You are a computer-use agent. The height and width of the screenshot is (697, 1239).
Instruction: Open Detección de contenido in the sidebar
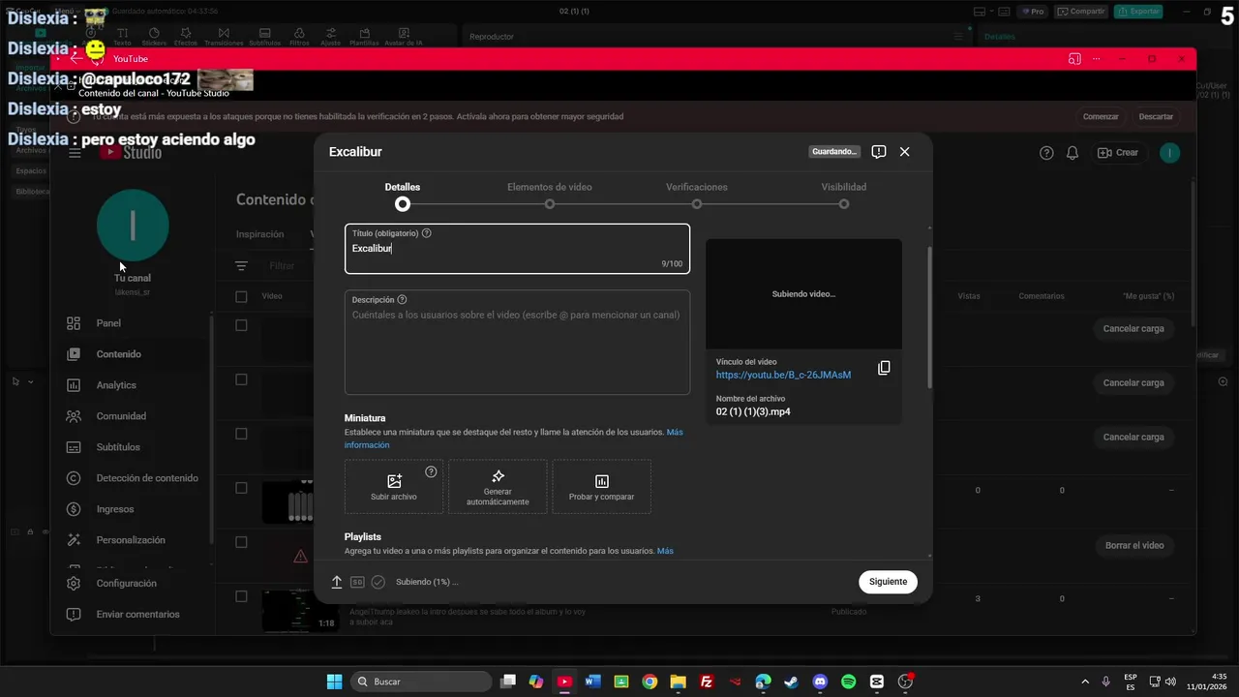click(132, 478)
